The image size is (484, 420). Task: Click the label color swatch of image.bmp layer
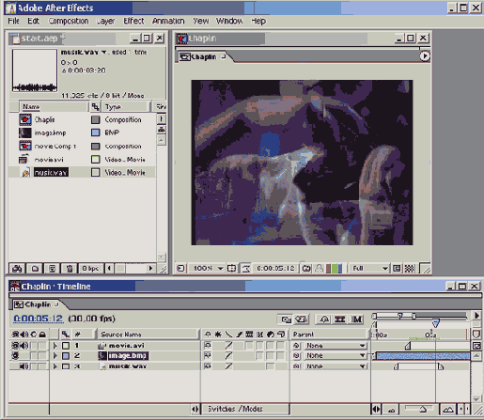66,356
